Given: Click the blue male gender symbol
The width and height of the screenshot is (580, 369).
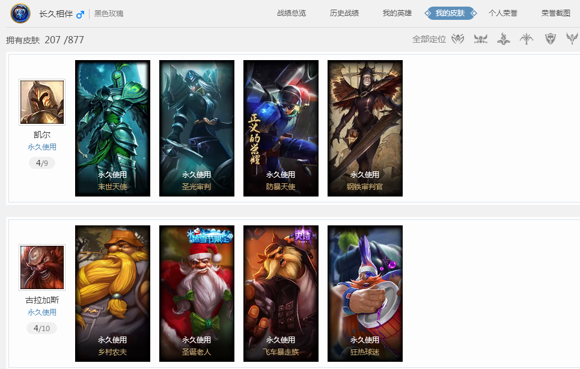Looking at the screenshot, I should [x=81, y=14].
